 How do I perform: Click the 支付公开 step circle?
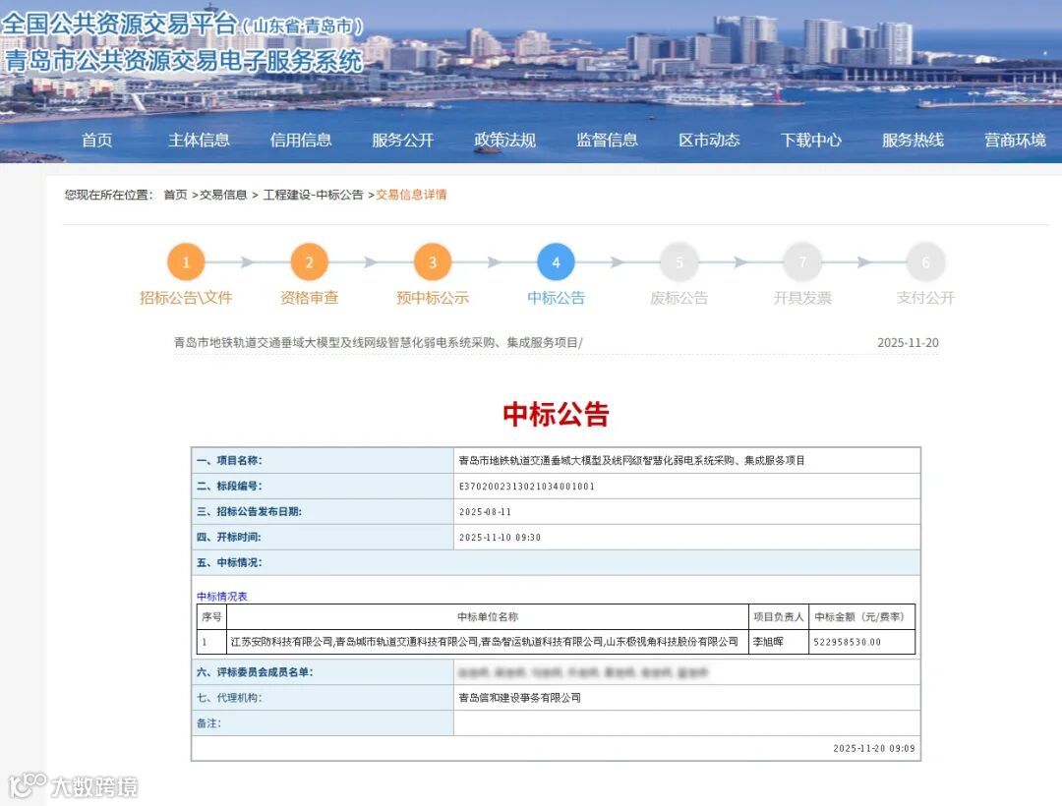click(925, 262)
